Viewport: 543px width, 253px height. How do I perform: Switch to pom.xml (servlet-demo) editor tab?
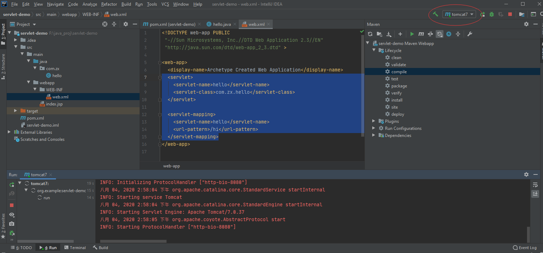coord(172,24)
